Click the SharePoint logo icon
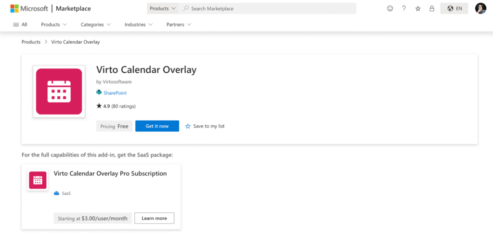Screen dimensions: 493x237 99,92
